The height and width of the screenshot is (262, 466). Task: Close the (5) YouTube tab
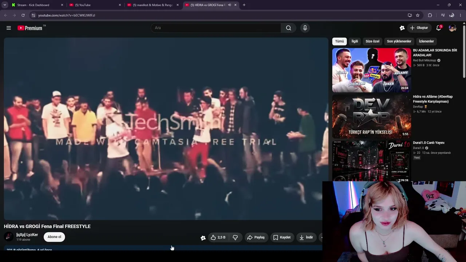pos(120,5)
